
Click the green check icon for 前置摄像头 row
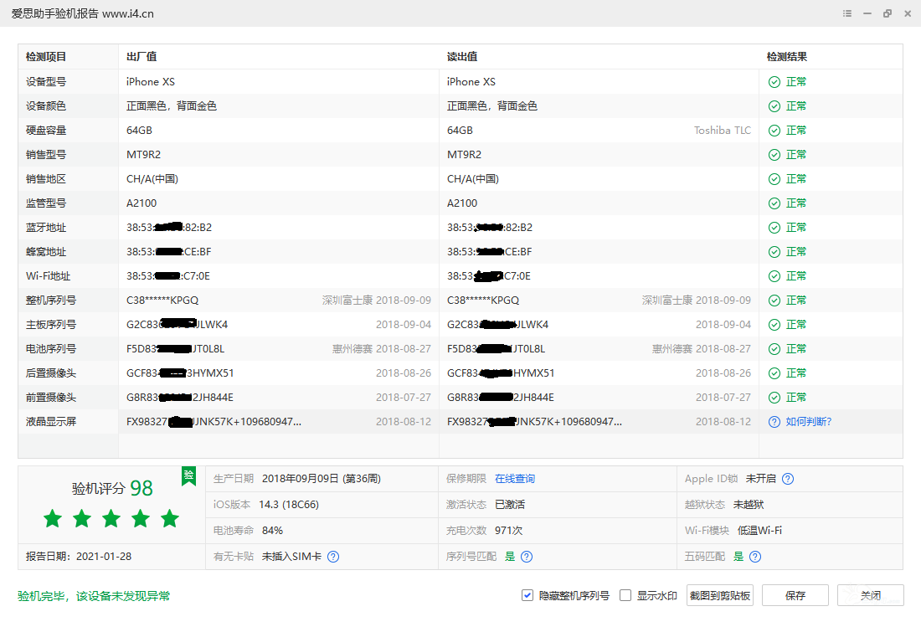point(774,398)
